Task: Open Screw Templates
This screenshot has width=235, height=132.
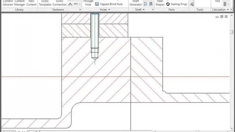Action: point(45,3)
